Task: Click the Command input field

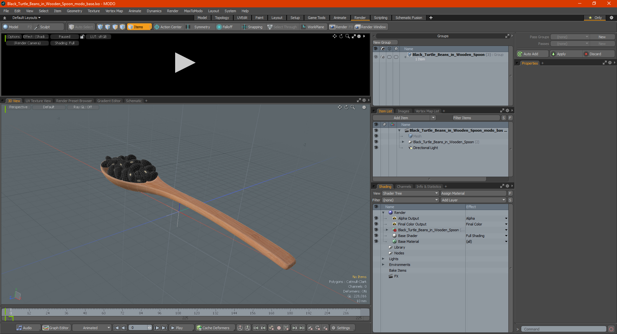Action: click(x=563, y=329)
